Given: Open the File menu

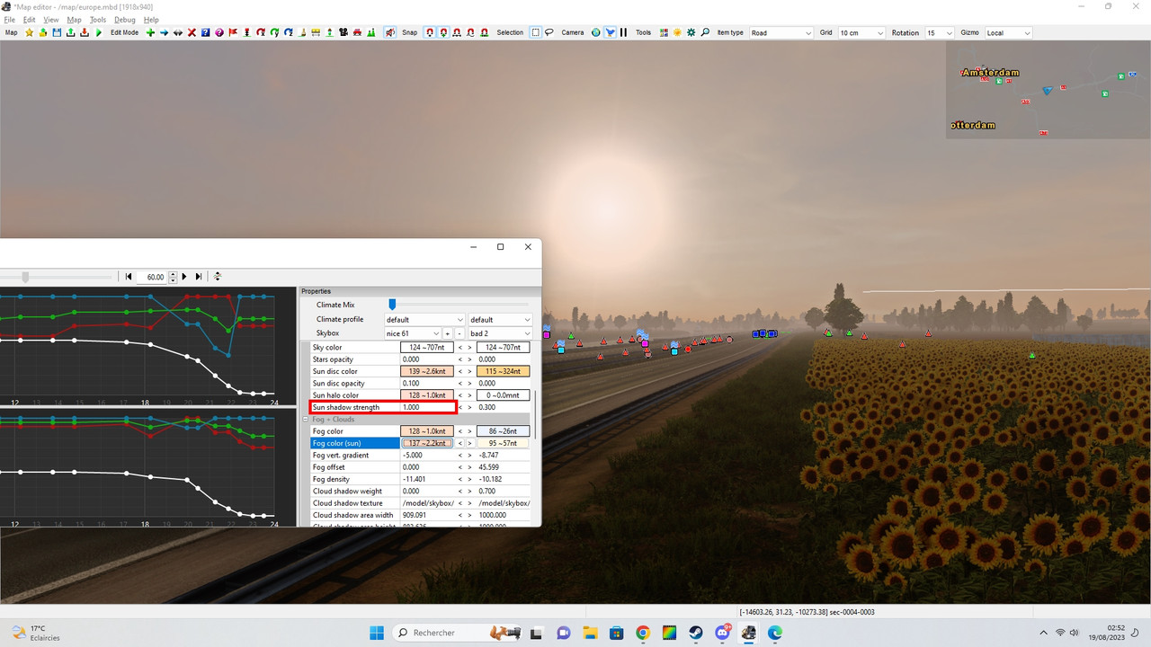Looking at the screenshot, I should (10, 20).
